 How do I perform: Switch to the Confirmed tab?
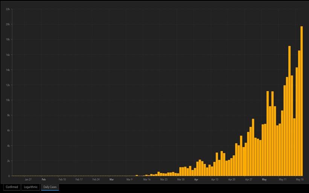[12, 187]
